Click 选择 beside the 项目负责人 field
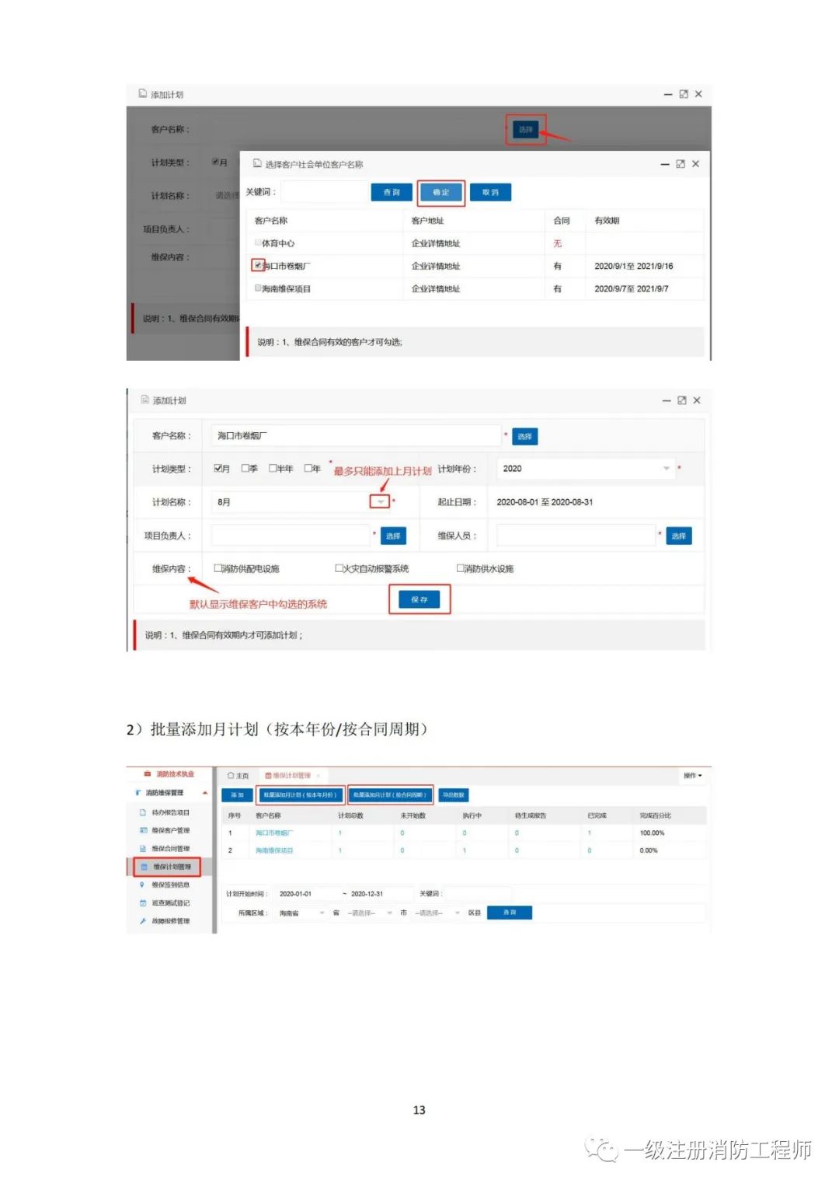Viewport: 839px width, 1187px height. click(x=393, y=536)
